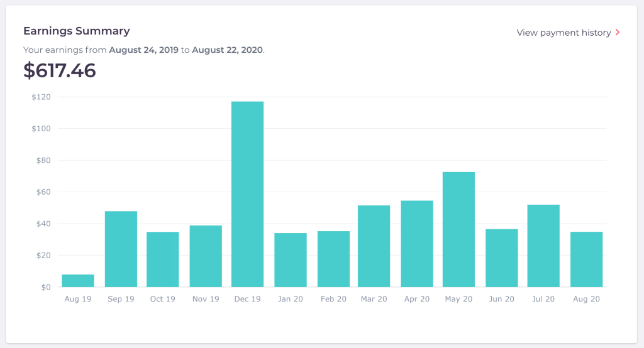The width and height of the screenshot is (644, 348).
Task: Click the $617.46 total earnings amount
Action: point(60,70)
